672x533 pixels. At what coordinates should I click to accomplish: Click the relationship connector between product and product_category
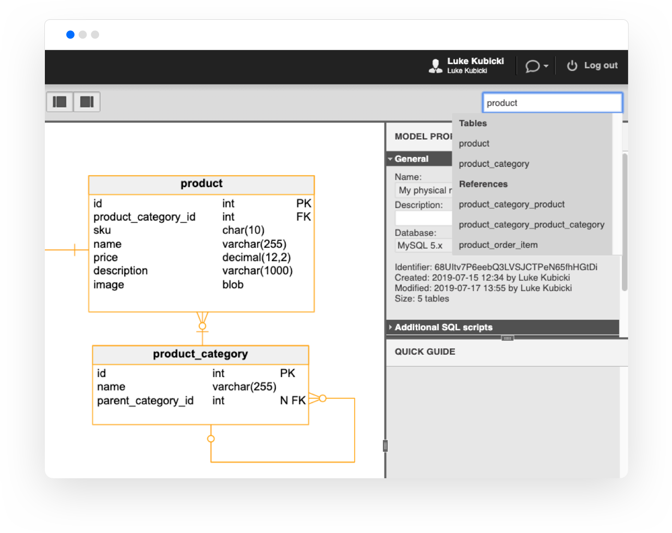(202, 329)
